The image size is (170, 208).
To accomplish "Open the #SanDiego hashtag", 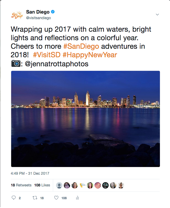I will pyautogui.click(x=81, y=46).
